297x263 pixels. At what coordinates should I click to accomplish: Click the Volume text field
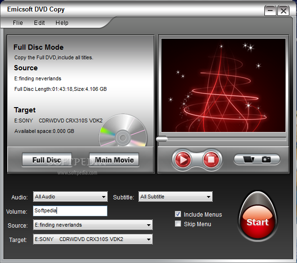tap(70, 211)
